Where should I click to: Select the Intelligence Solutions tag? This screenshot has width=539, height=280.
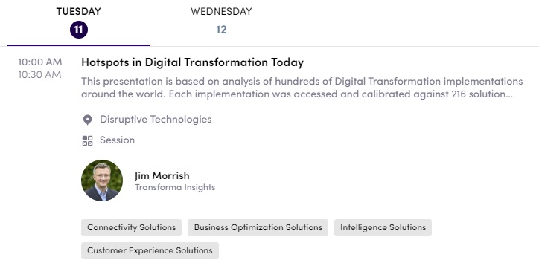click(383, 227)
